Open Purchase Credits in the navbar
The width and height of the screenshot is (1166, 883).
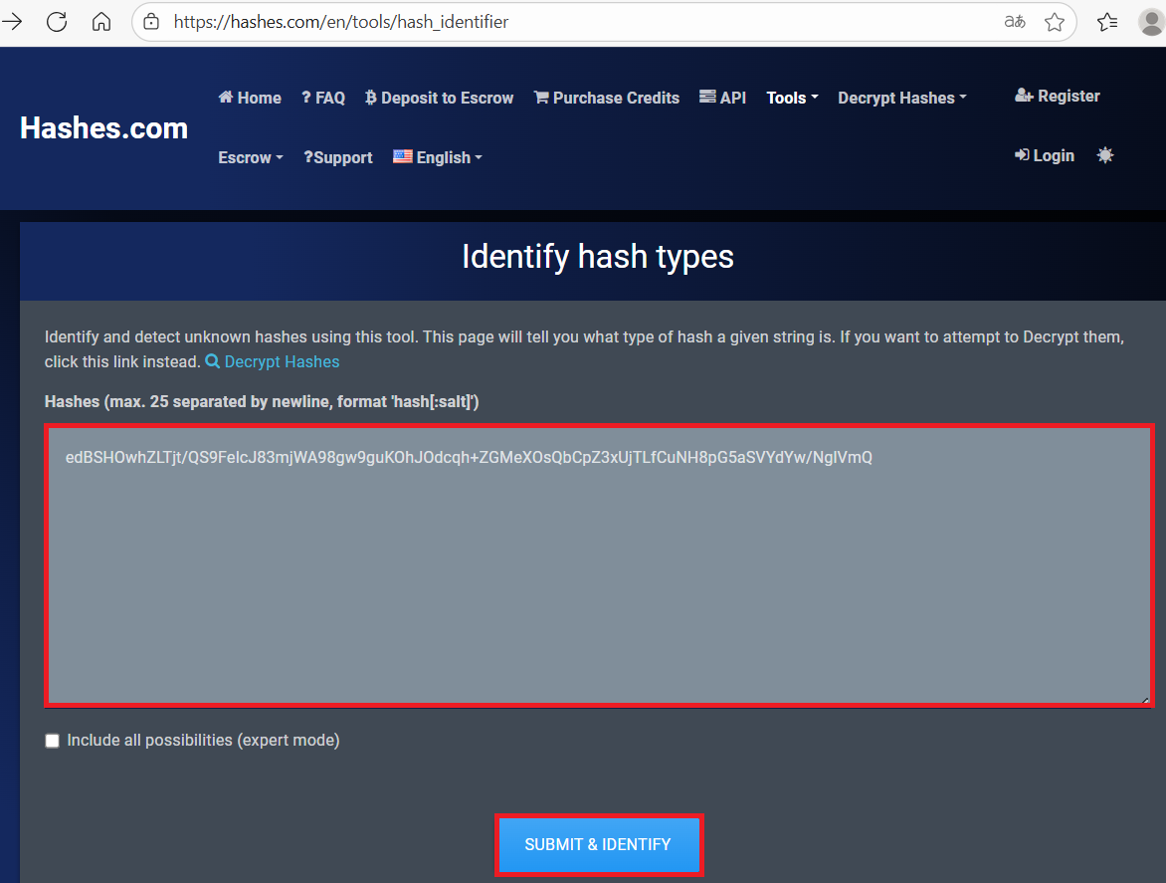pos(606,98)
